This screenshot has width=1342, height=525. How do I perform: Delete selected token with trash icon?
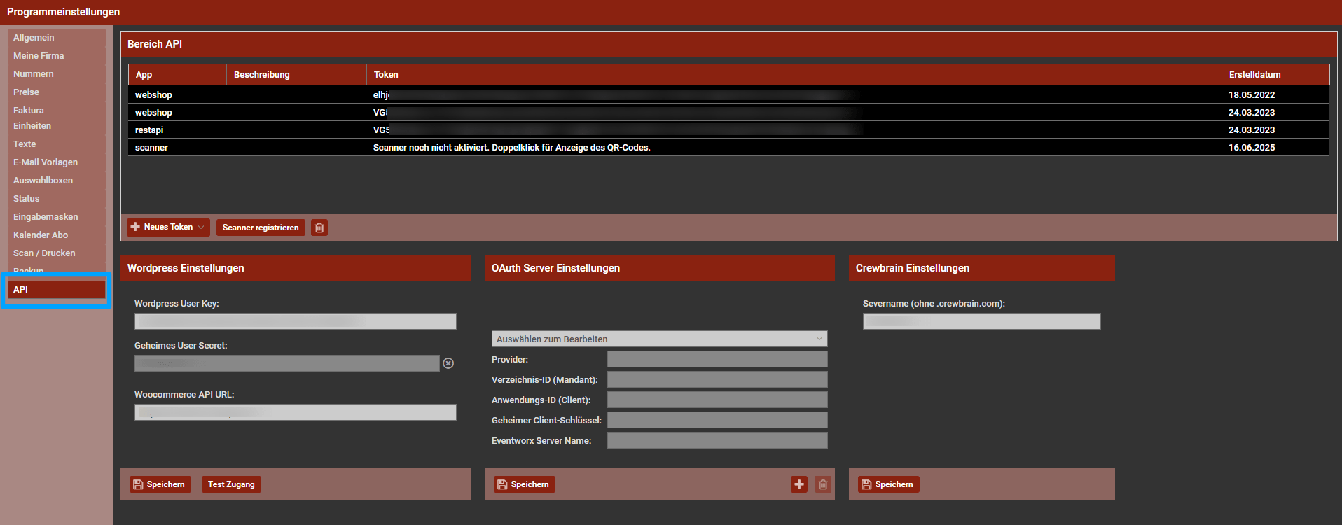click(319, 227)
